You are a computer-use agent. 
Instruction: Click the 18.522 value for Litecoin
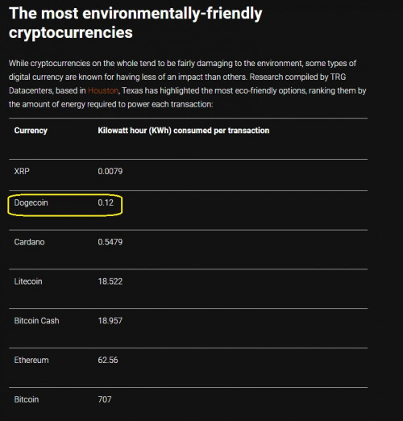110,281
